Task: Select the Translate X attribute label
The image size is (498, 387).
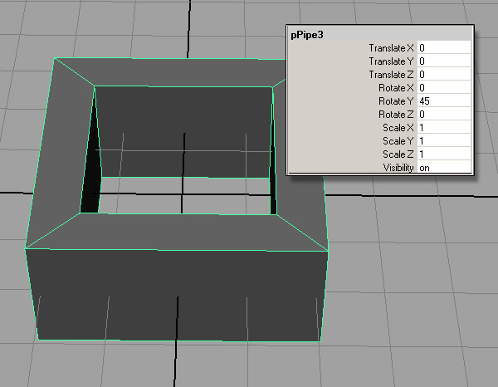Action: coord(391,48)
